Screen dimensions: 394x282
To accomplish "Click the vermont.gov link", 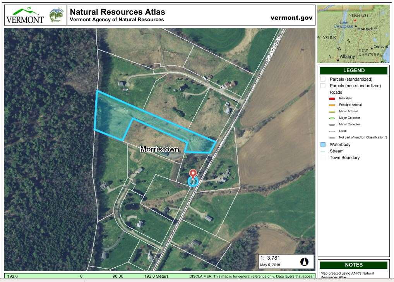I will pos(291,17).
